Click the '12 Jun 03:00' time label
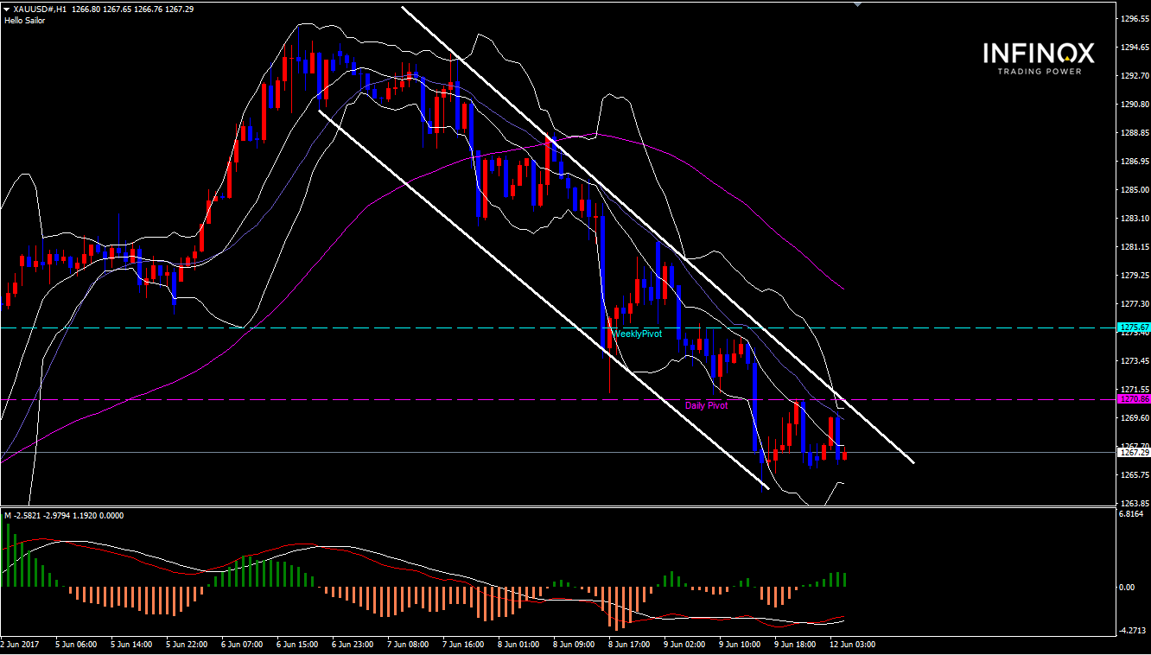This screenshot has height=655, width=1151. tap(853, 645)
